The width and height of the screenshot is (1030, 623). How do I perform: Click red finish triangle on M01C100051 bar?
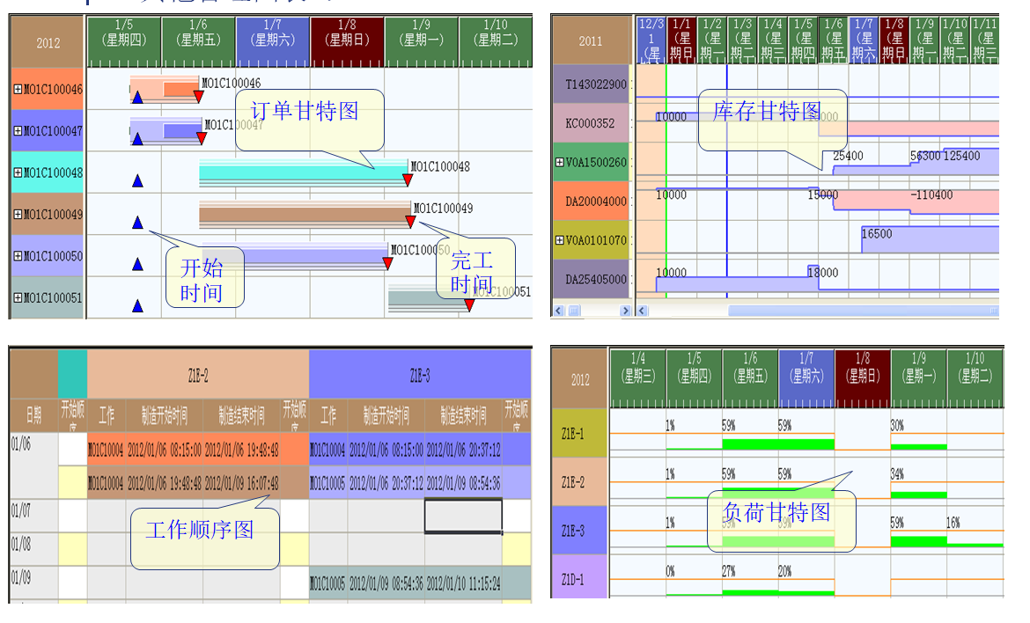(469, 305)
